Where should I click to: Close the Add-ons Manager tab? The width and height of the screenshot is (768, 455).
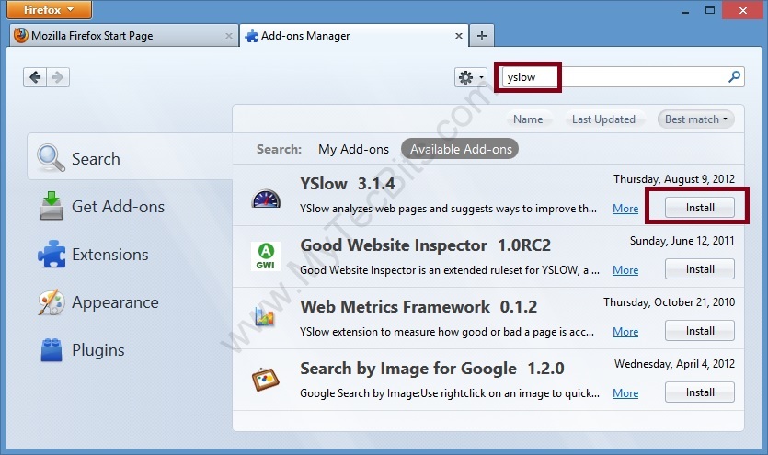(458, 36)
